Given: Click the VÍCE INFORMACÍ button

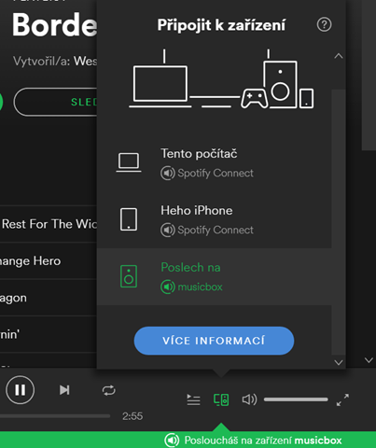Looking at the screenshot, I should tap(214, 341).
